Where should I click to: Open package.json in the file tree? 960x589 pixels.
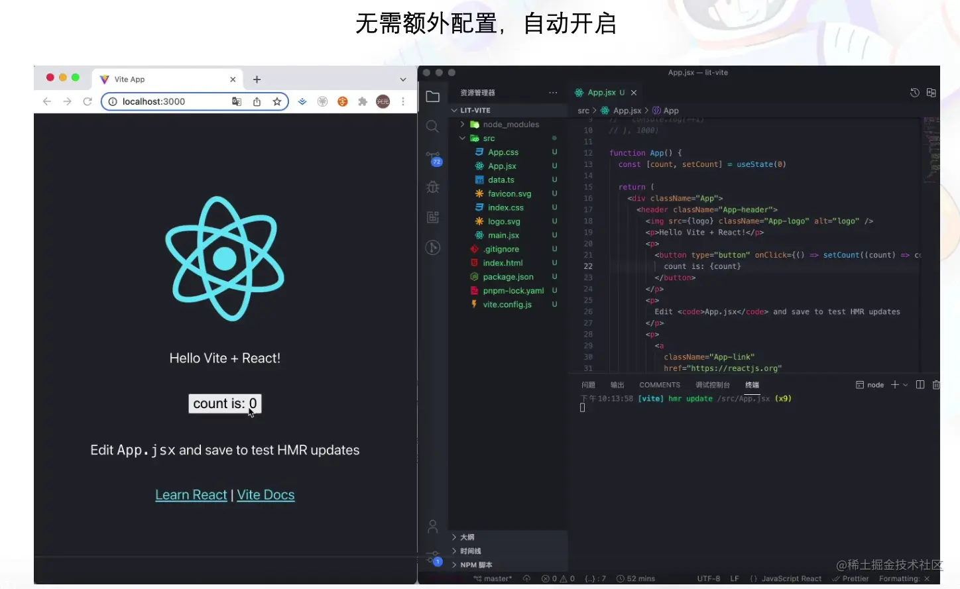click(x=508, y=277)
